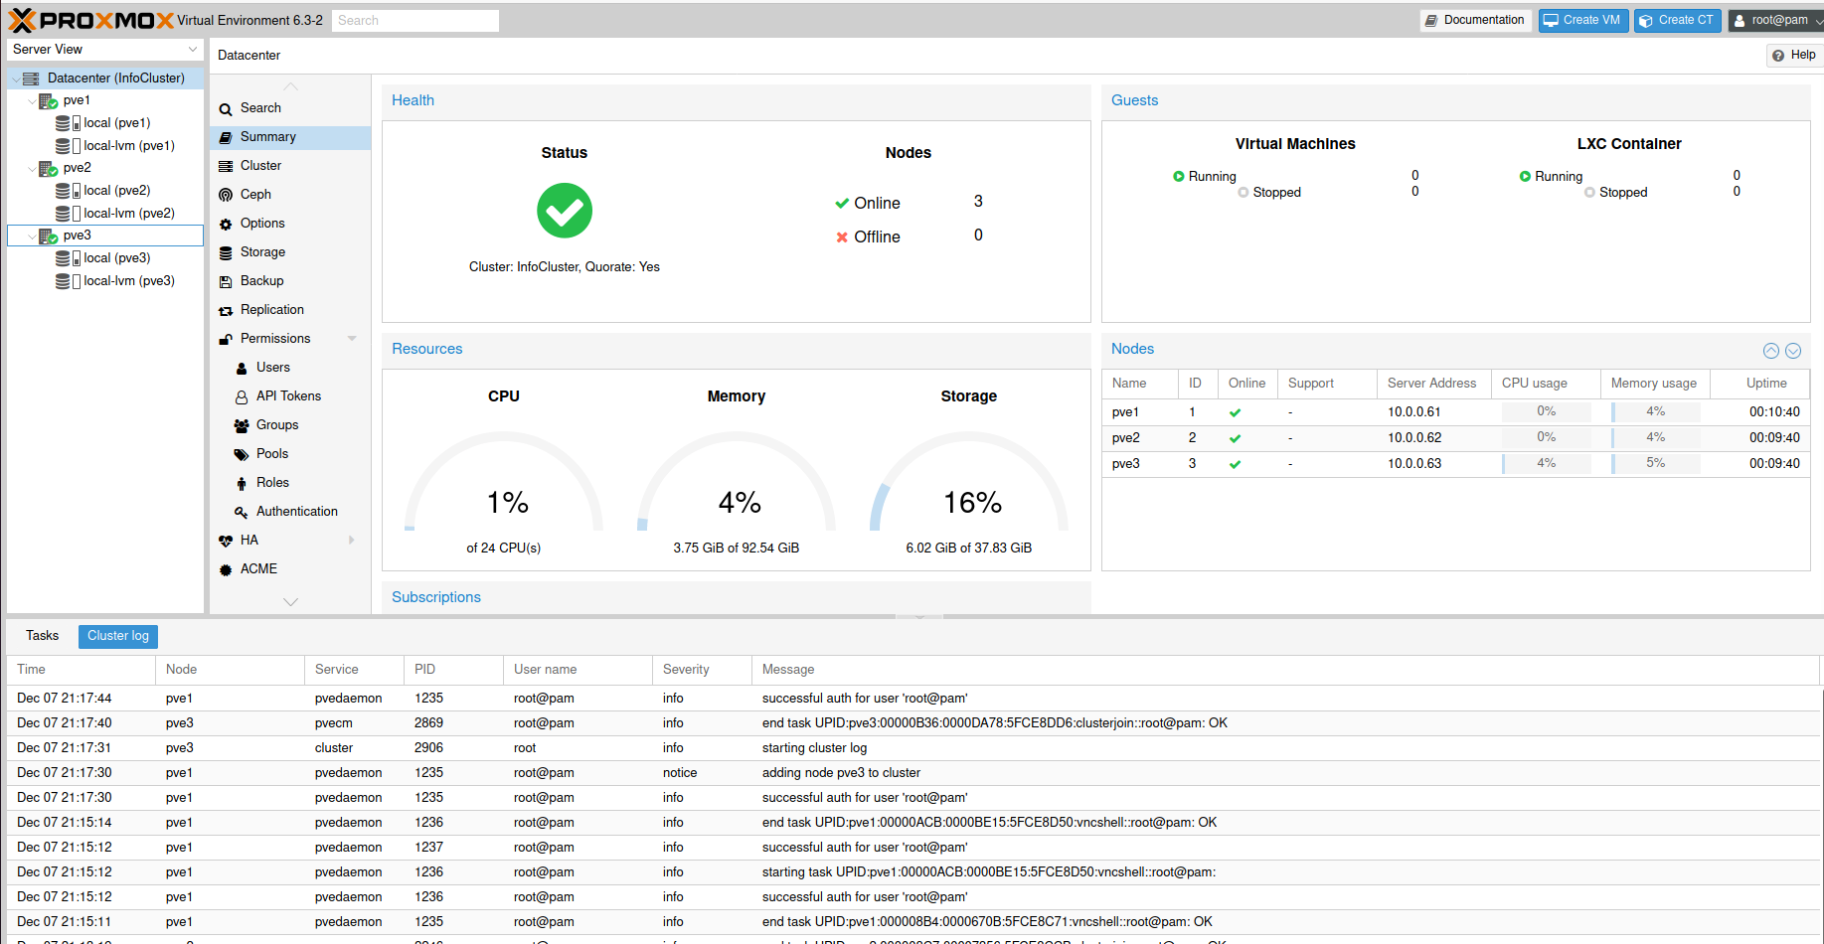
Task: Click the Create VM button
Action: pos(1581,21)
